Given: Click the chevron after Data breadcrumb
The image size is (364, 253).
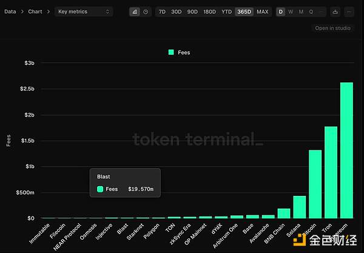Looking at the screenshot, I should tap(22, 12).
